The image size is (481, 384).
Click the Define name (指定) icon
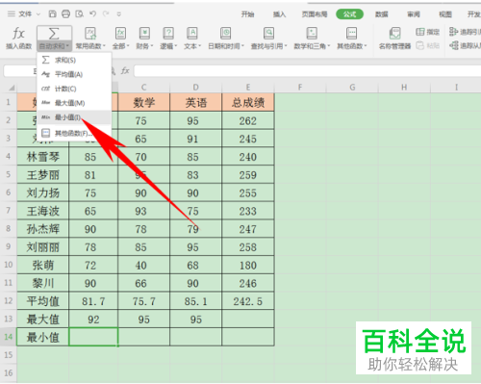pyautogui.click(x=420, y=32)
